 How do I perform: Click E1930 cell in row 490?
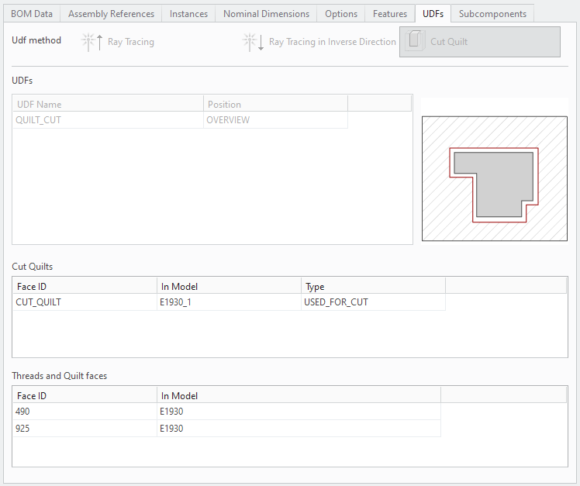299,412
